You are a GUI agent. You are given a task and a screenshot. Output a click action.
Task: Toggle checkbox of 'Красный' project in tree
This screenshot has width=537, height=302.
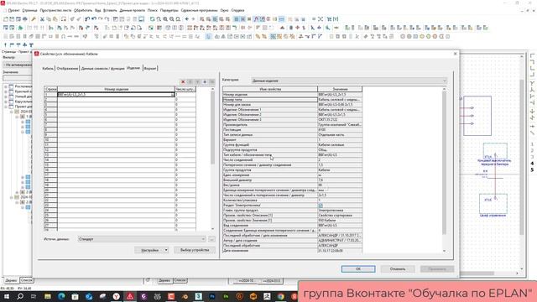pyautogui.click(x=11, y=91)
